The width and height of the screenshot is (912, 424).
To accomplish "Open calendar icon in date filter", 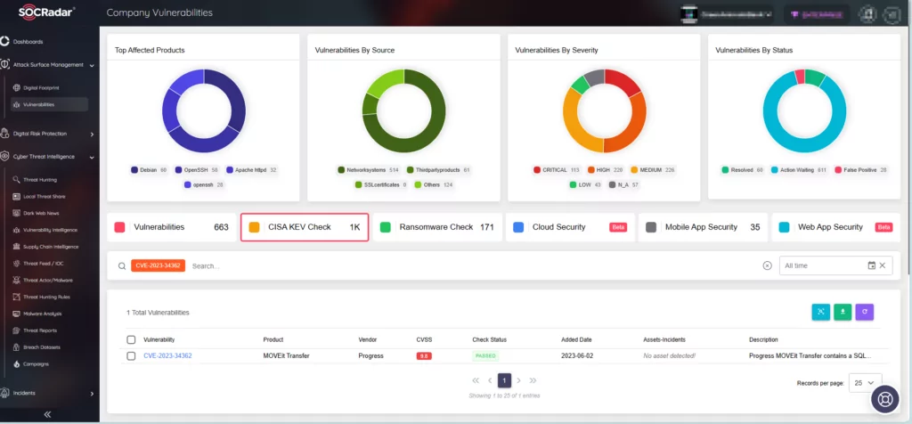I will click(871, 265).
